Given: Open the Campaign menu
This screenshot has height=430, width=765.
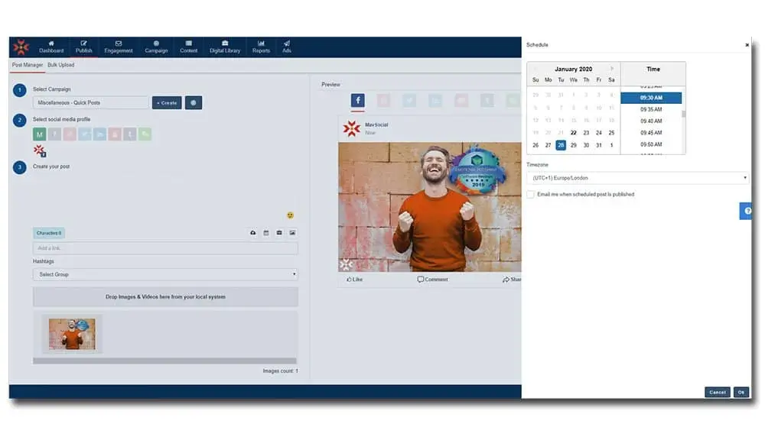Looking at the screenshot, I should [156, 47].
